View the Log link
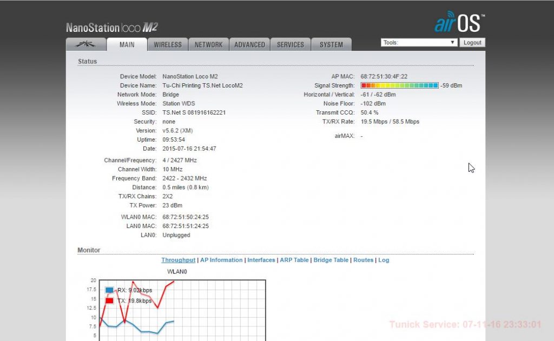 [x=384, y=260]
